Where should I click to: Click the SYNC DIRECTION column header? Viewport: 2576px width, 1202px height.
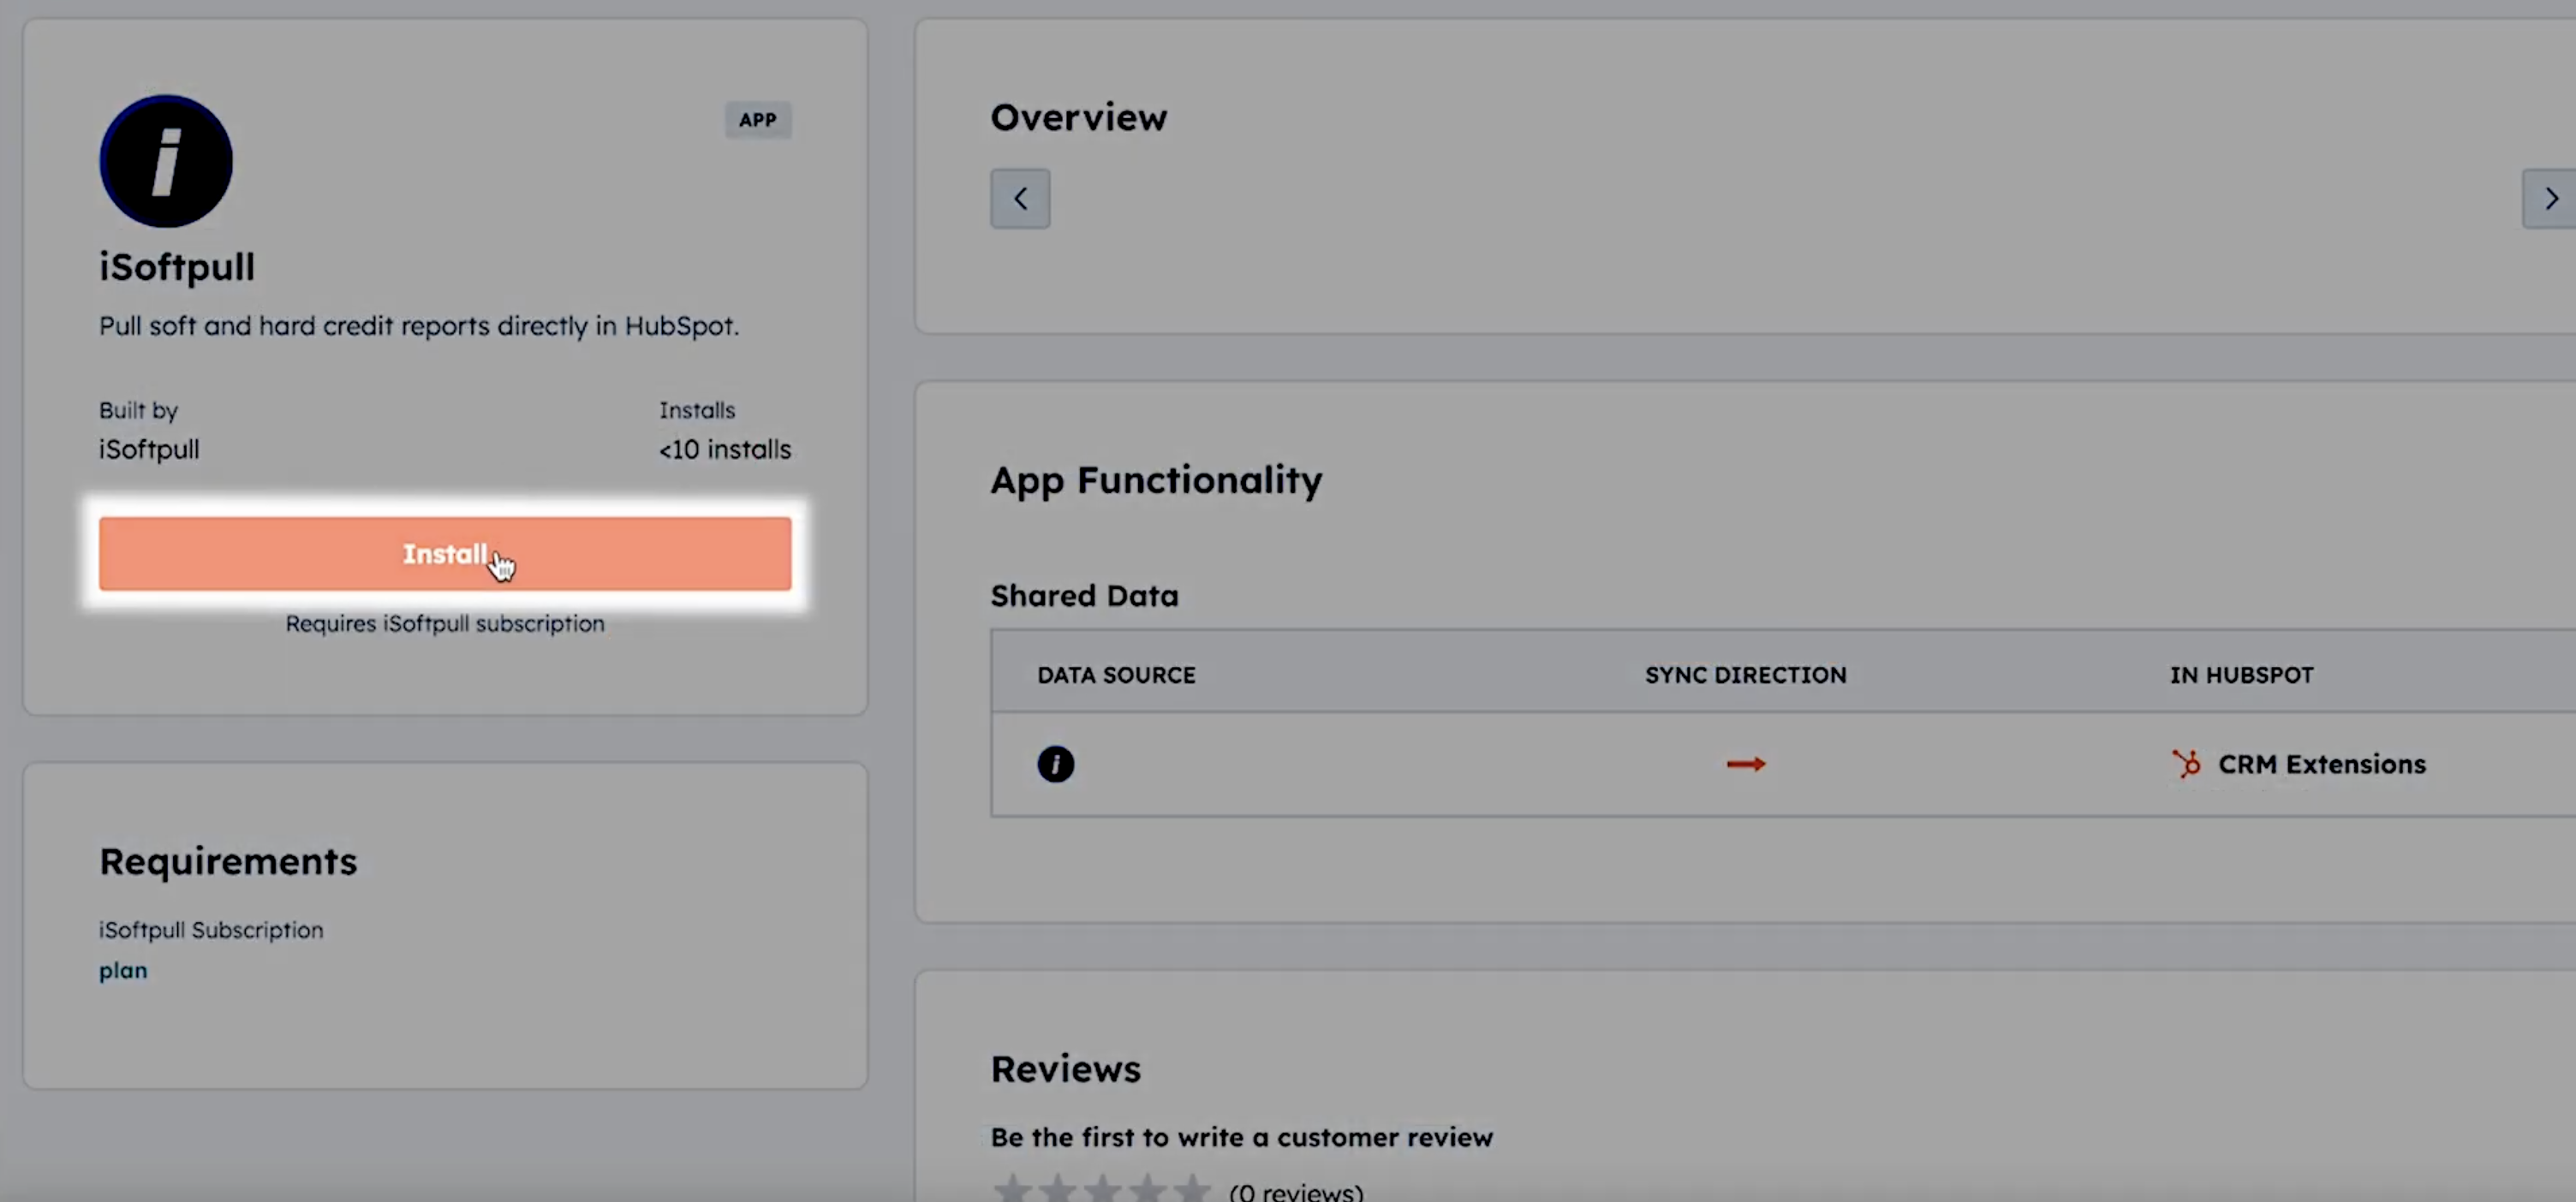[1745, 675]
